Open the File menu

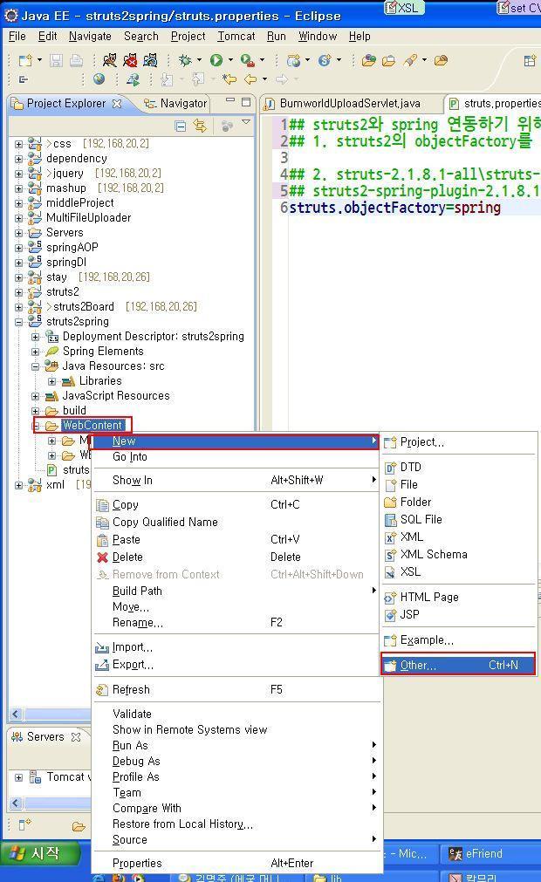[17, 36]
